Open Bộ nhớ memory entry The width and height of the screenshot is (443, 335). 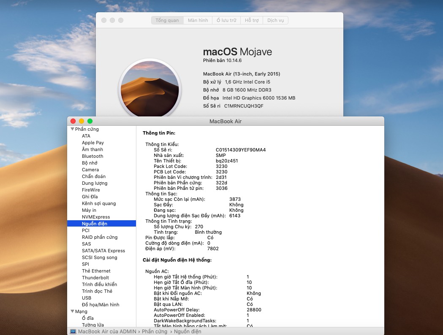(x=90, y=163)
